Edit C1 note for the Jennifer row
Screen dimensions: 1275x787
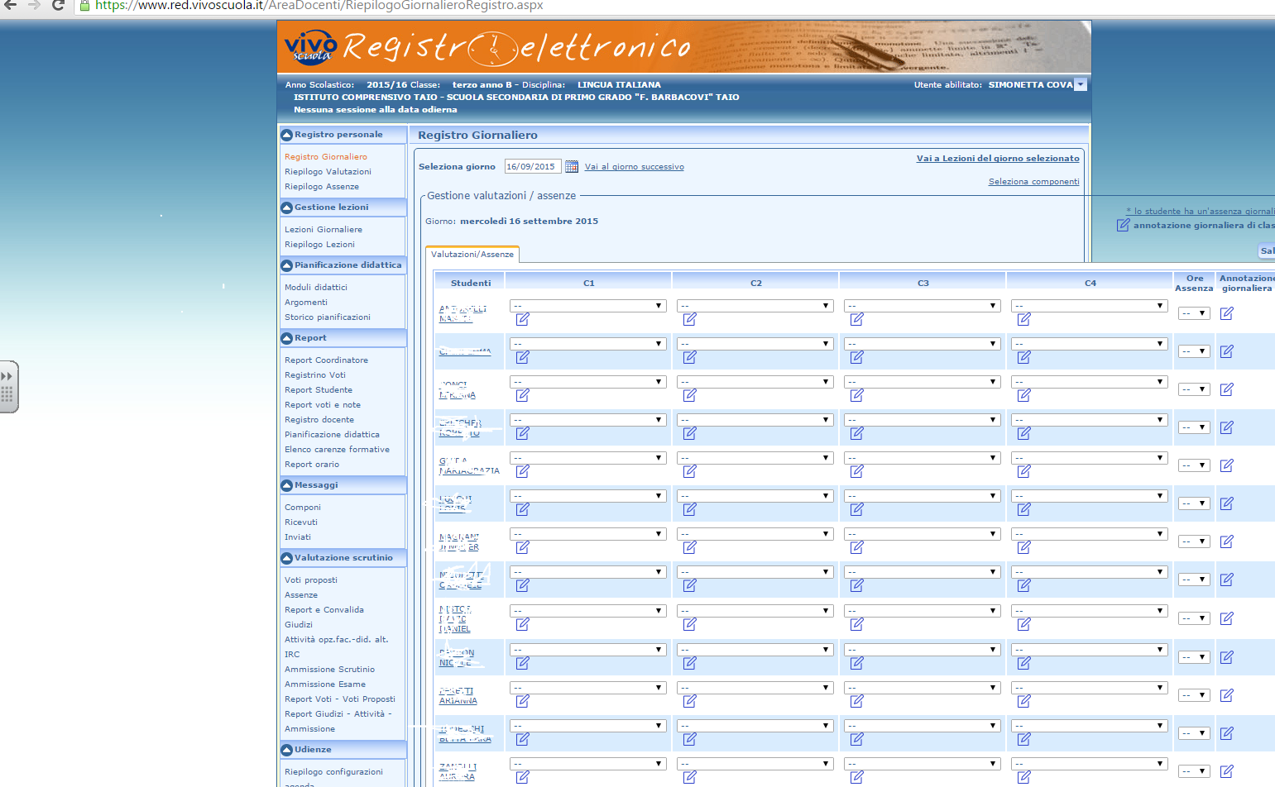tap(523, 547)
